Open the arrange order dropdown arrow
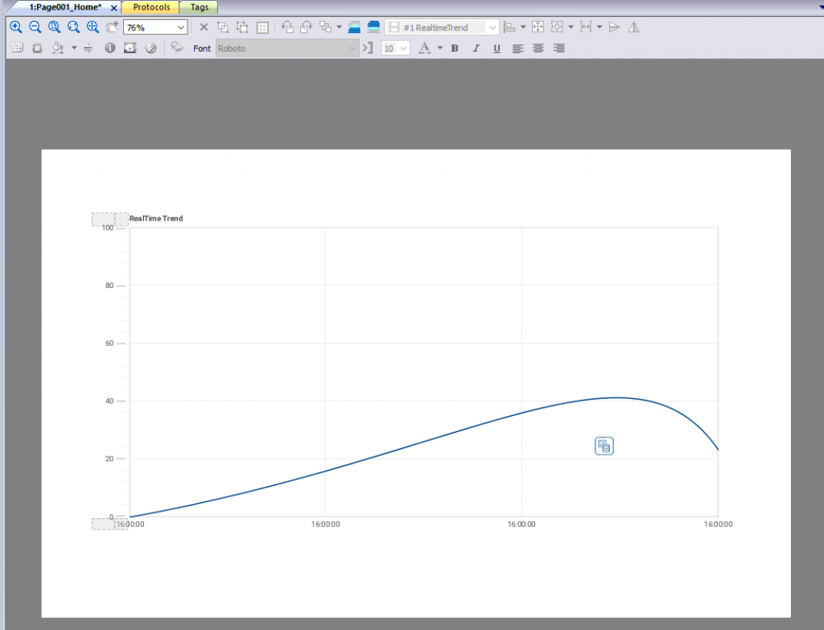The width and height of the screenshot is (824, 630). pos(339,27)
